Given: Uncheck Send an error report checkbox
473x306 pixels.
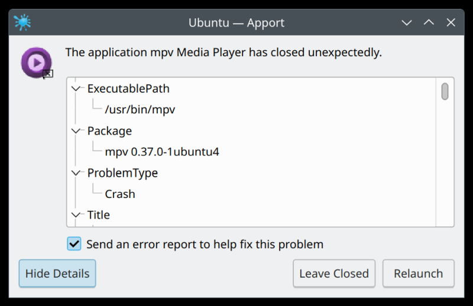Looking at the screenshot, I should coord(74,243).
